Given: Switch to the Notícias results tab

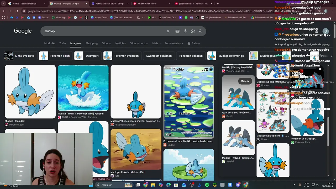Looking at the screenshot, I should pyautogui.click(x=120, y=43).
